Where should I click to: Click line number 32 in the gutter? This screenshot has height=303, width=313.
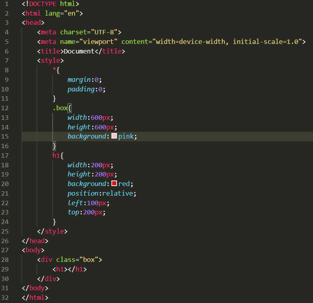5,297
